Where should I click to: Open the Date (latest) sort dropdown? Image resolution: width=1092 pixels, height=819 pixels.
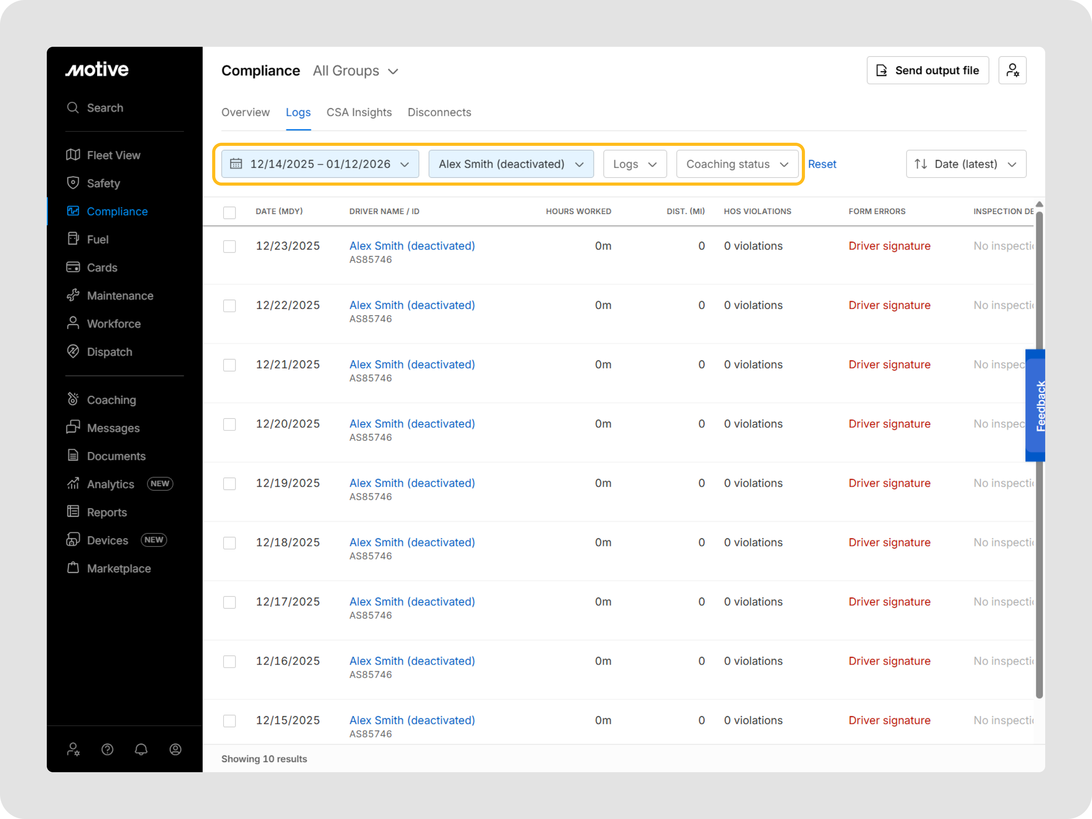coord(966,164)
